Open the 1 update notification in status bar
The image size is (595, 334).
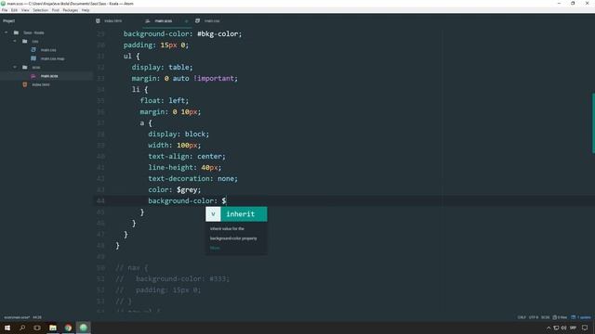[581, 317]
